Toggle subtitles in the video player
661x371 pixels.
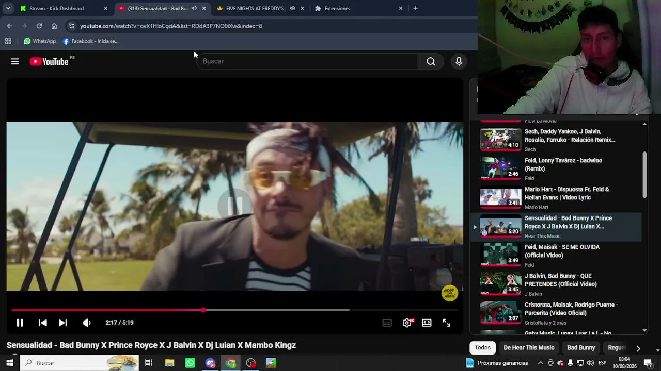point(387,323)
